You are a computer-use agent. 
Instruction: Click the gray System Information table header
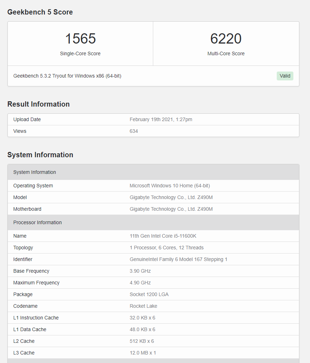click(x=153, y=172)
